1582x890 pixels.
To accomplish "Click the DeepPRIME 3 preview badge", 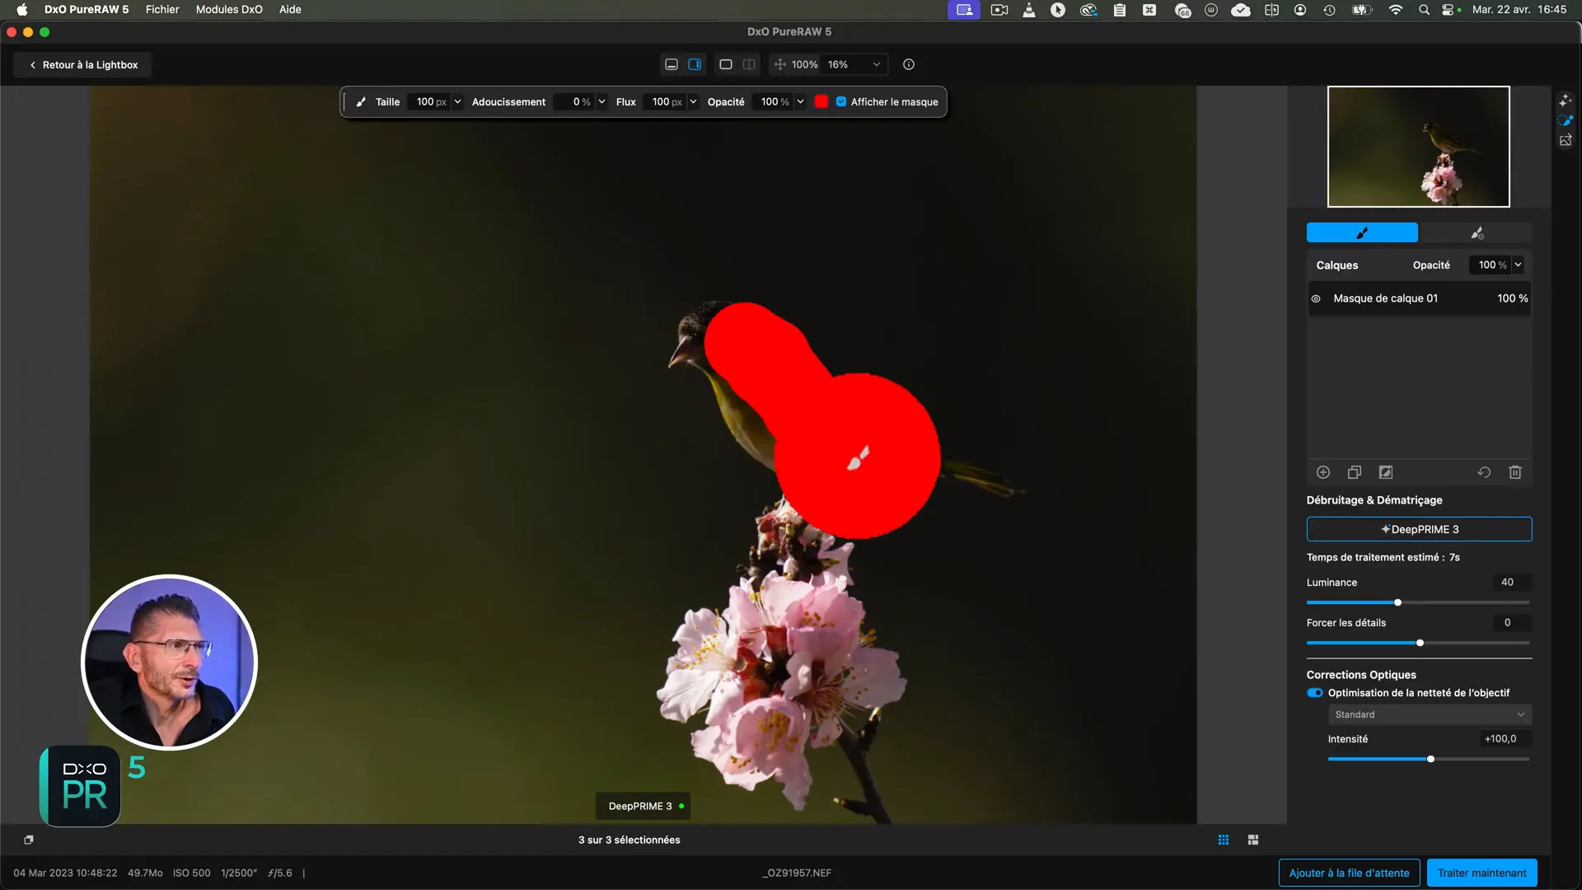I will (x=643, y=806).
